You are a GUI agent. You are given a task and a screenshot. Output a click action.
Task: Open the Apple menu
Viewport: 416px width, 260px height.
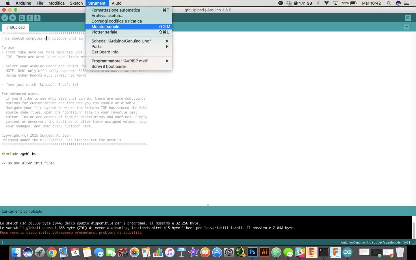[8, 3]
